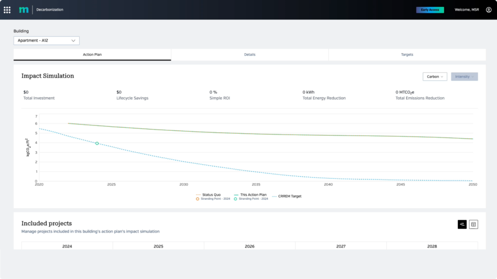The image size is (497, 279).
Task: Switch to the Details tab
Action: pyautogui.click(x=249, y=54)
